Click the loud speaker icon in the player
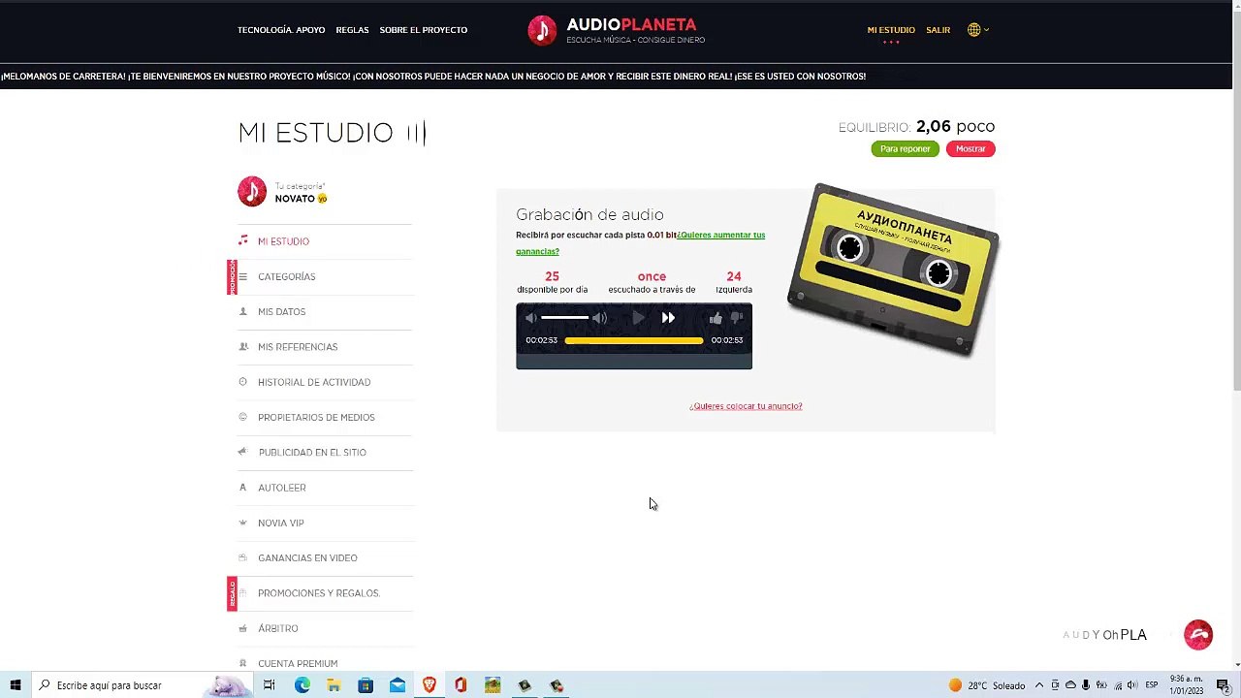Screen dimensions: 1241x698 [599, 318]
